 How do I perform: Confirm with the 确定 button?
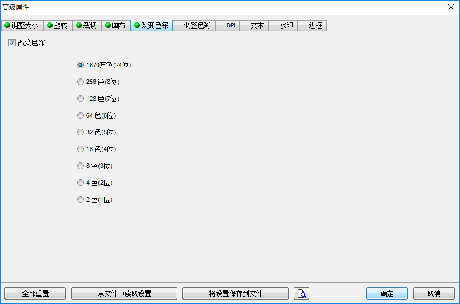[x=387, y=293]
